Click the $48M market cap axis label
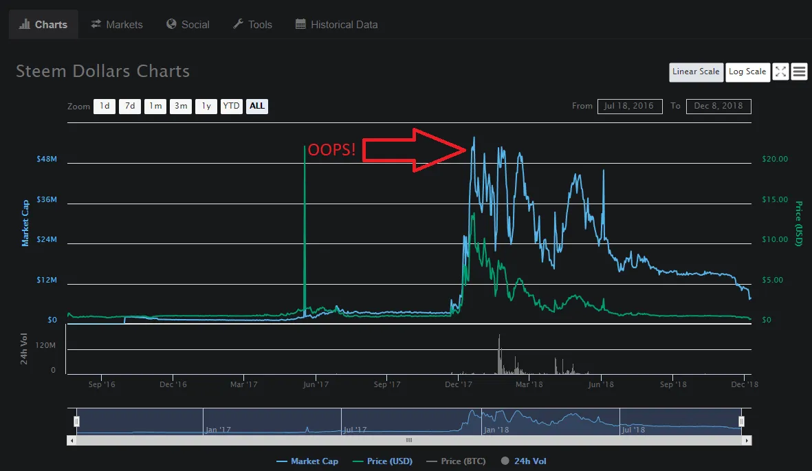Image resolution: width=812 pixels, height=471 pixels. pos(47,159)
